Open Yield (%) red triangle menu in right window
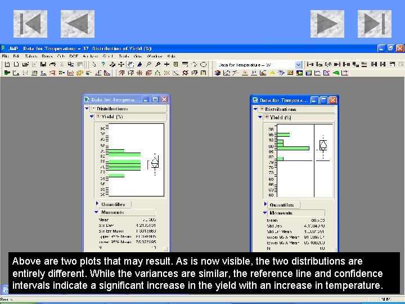The height and width of the screenshot is (304, 405). (x=267, y=117)
